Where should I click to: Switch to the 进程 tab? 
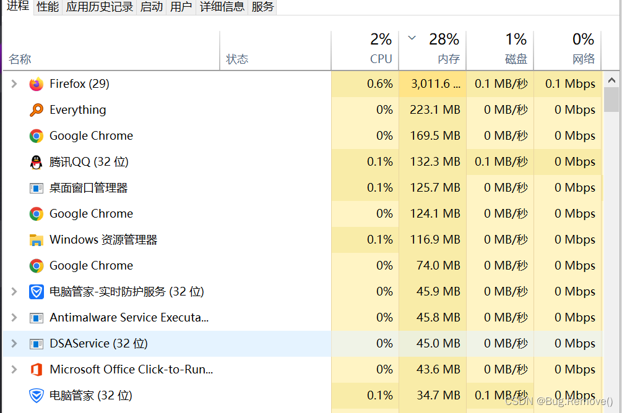18,6
